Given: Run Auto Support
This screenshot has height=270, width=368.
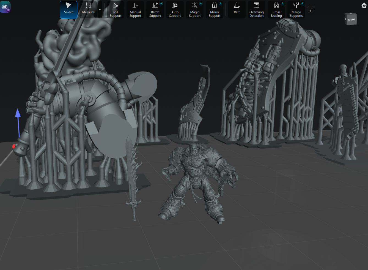Looking at the screenshot, I should (x=175, y=10).
